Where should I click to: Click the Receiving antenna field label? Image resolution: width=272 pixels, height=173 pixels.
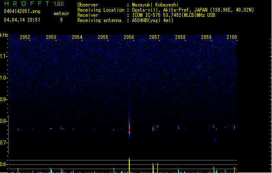pos(99,20)
